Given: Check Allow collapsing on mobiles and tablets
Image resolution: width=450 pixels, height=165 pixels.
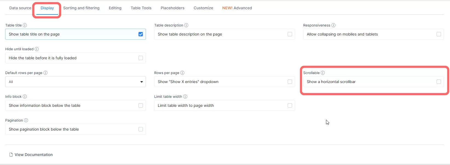Looking at the screenshot, I should [439, 34].
